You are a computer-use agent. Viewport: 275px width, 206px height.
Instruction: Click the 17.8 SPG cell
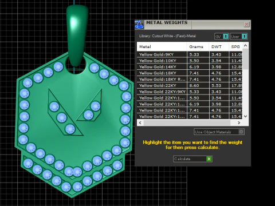click(236, 85)
